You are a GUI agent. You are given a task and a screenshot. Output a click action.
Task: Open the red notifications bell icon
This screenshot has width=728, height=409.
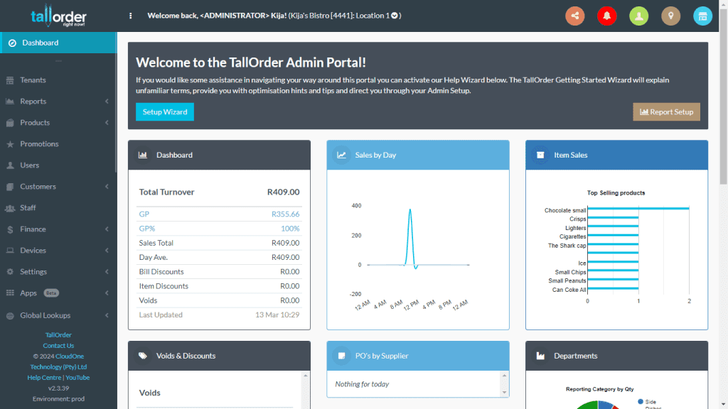[606, 16]
